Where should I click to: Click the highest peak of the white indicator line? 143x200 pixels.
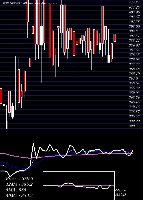click(x=33, y=143)
